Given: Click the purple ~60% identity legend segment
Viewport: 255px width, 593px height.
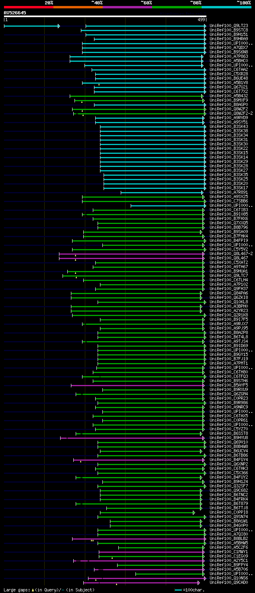Looking at the screenshot, I should pyautogui.click(x=127, y=7).
